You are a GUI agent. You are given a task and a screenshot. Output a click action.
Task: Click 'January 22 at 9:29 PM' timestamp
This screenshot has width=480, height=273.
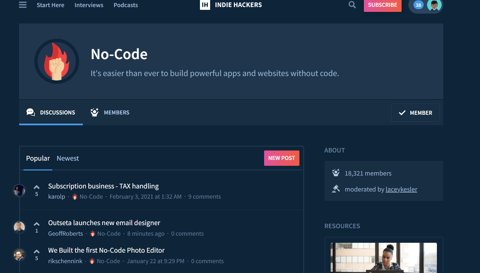(156, 261)
